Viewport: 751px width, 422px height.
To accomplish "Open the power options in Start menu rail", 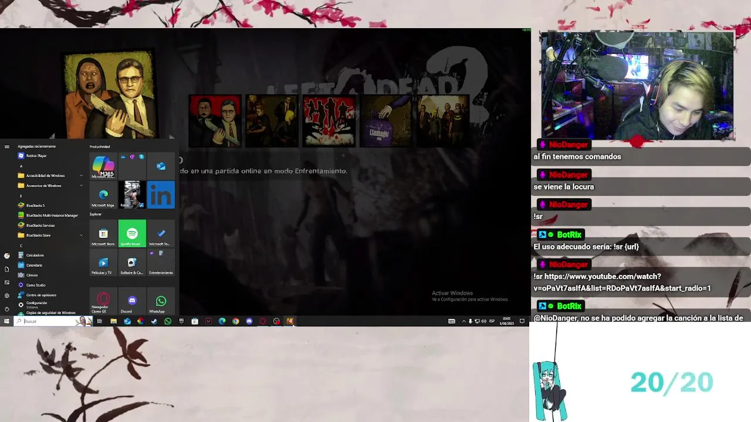I will pyautogui.click(x=6, y=309).
